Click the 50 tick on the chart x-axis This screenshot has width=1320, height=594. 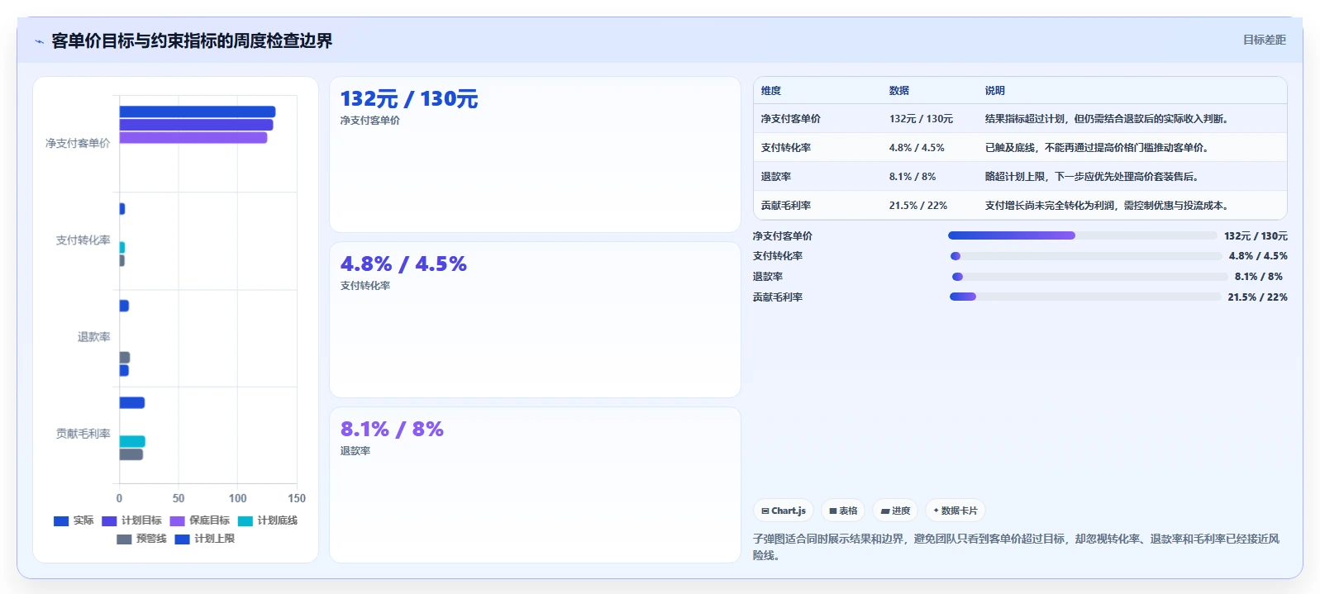(179, 498)
